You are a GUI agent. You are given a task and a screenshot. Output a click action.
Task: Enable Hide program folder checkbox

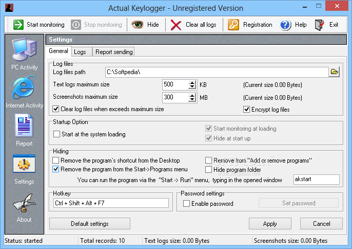pyautogui.click(x=208, y=170)
